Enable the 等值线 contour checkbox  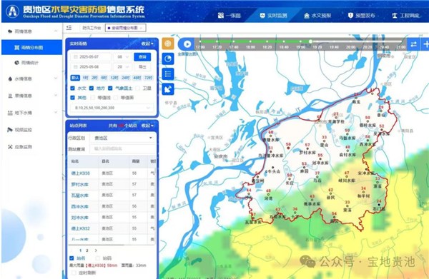tap(93, 98)
